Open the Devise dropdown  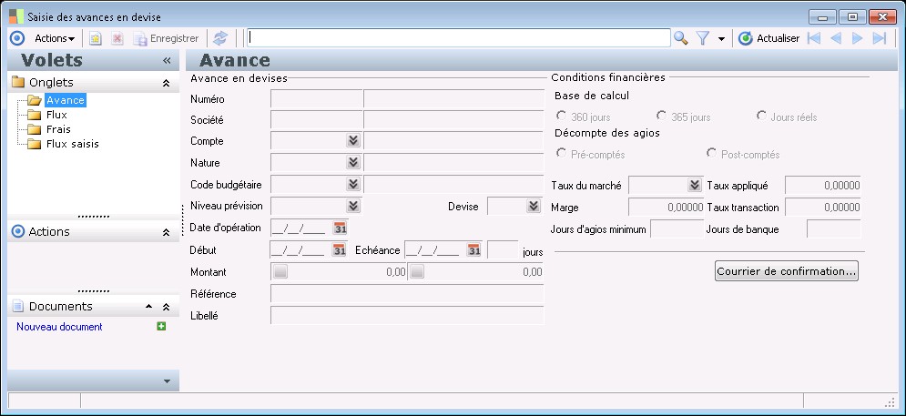534,207
